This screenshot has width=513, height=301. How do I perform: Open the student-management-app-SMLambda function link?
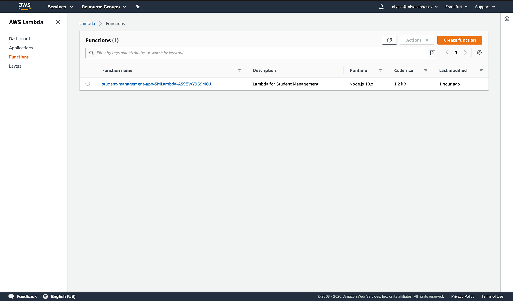coord(156,84)
